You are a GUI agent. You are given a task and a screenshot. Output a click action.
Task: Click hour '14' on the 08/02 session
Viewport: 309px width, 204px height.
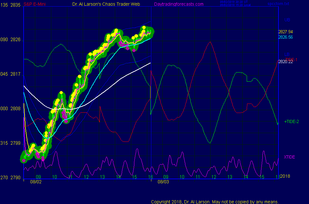(118, 177)
